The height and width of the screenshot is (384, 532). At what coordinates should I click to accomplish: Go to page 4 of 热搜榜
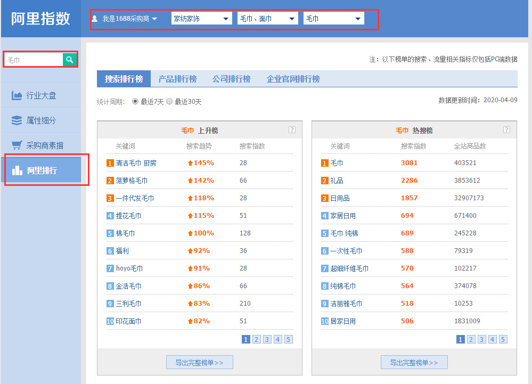492,339
